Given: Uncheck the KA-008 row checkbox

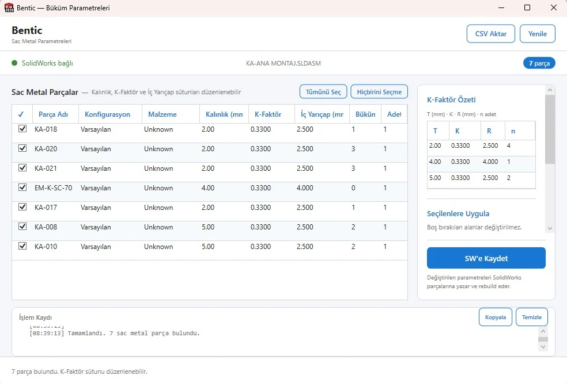Looking at the screenshot, I should coord(22,227).
